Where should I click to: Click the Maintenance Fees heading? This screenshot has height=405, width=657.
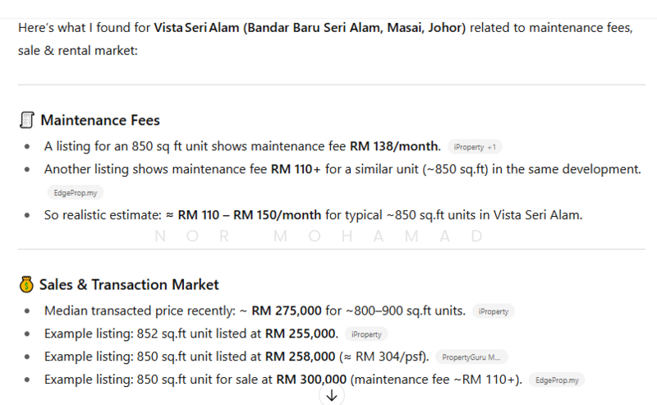tap(100, 121)
